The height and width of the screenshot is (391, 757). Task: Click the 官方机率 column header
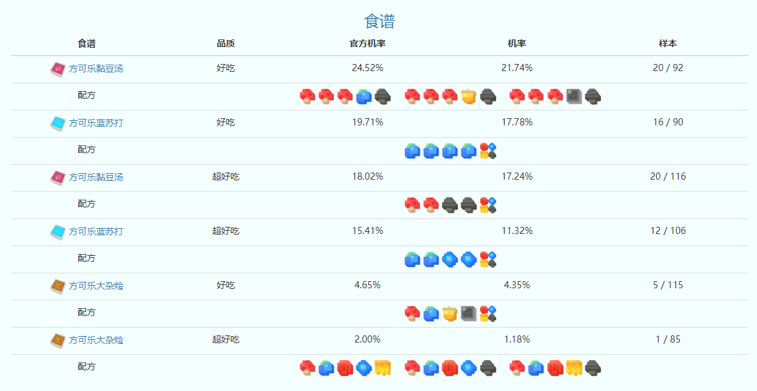point(367,44)
